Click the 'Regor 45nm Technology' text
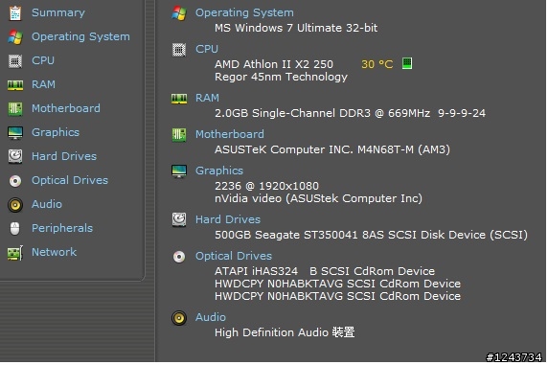548x365 pixels. coord(281,78)
